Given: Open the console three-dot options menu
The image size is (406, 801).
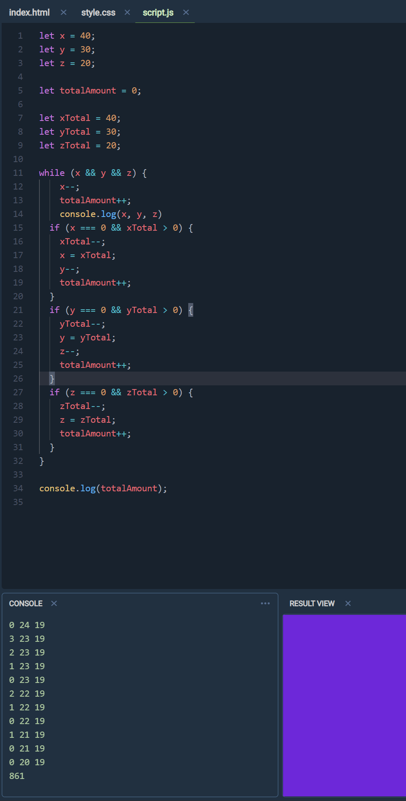Looking at the screenshot, I should 265,603.
